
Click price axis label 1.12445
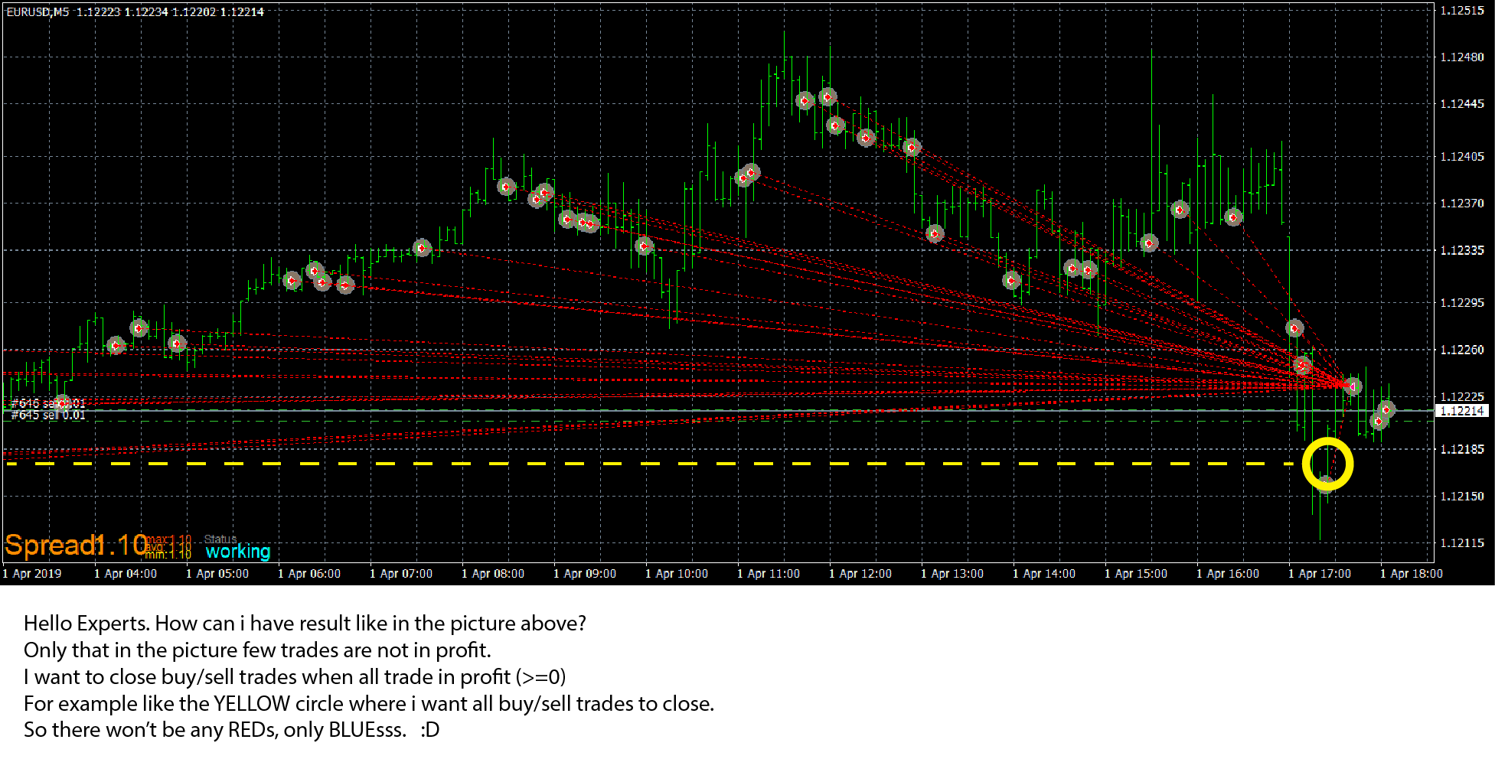click(x=1462, y=104)
